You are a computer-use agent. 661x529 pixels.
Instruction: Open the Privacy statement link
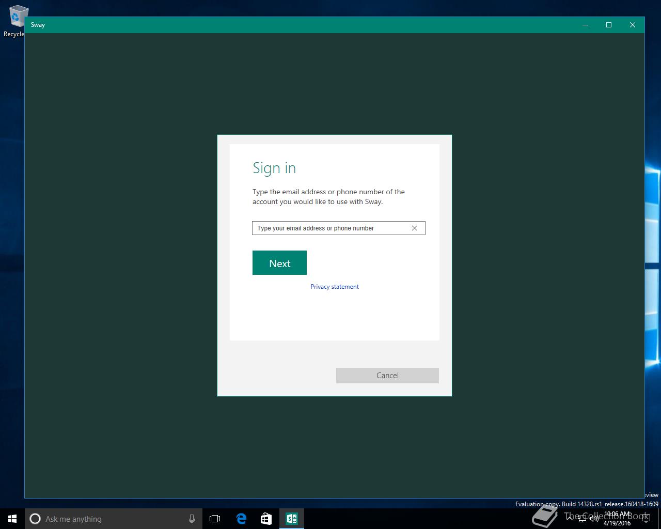[335, 287]
